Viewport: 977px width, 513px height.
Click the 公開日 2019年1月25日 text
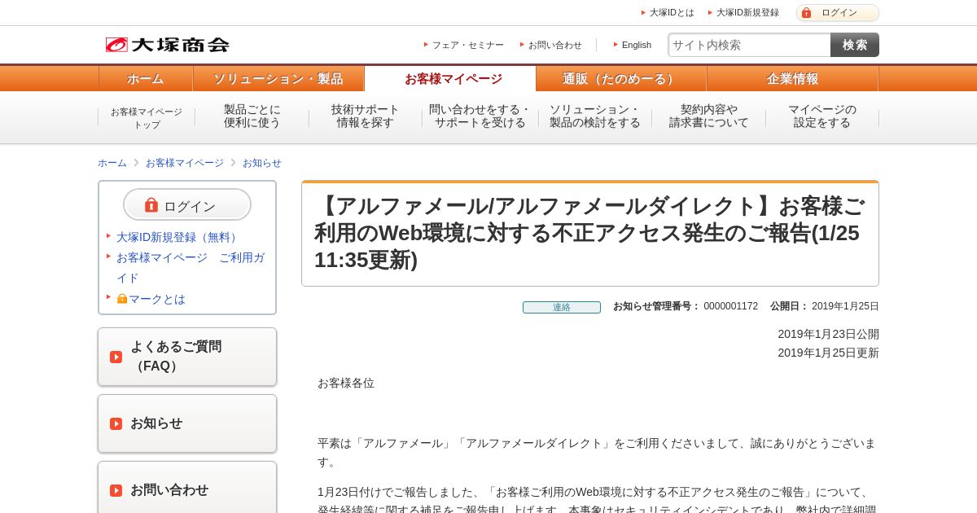tap(825, 306)
